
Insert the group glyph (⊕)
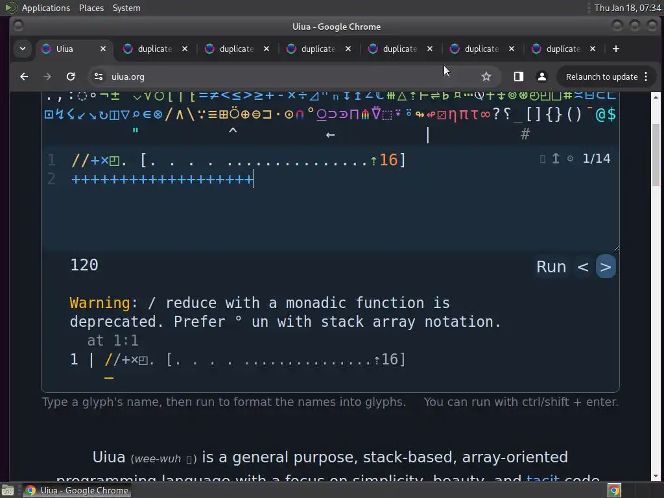coord(245,114)
